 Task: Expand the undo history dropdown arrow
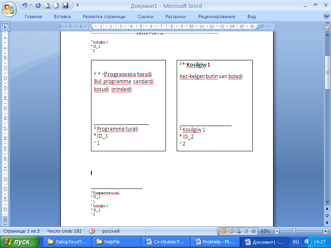(31, 5)
